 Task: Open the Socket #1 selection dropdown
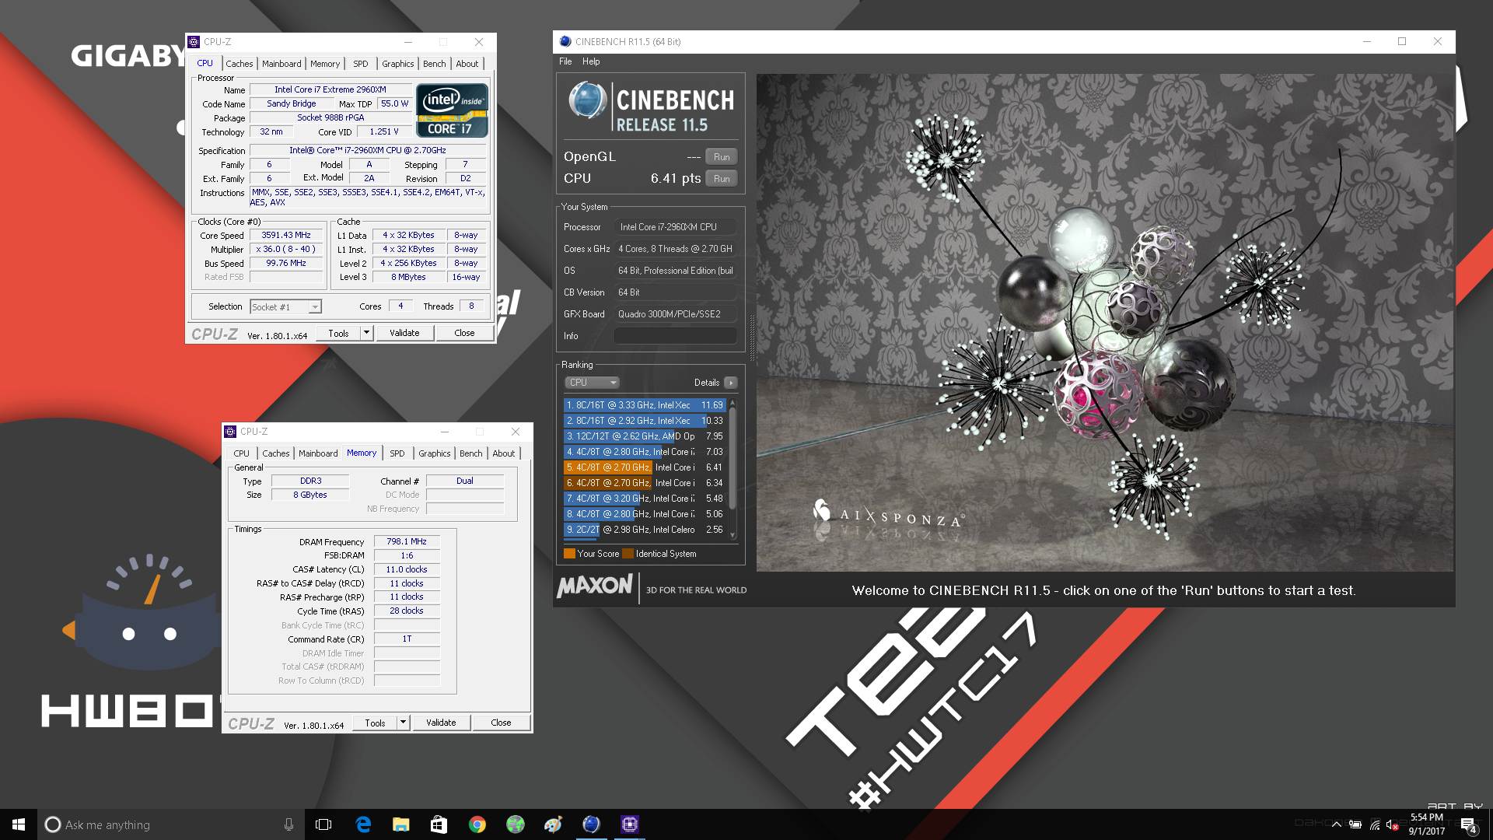[x=285, y=307]
